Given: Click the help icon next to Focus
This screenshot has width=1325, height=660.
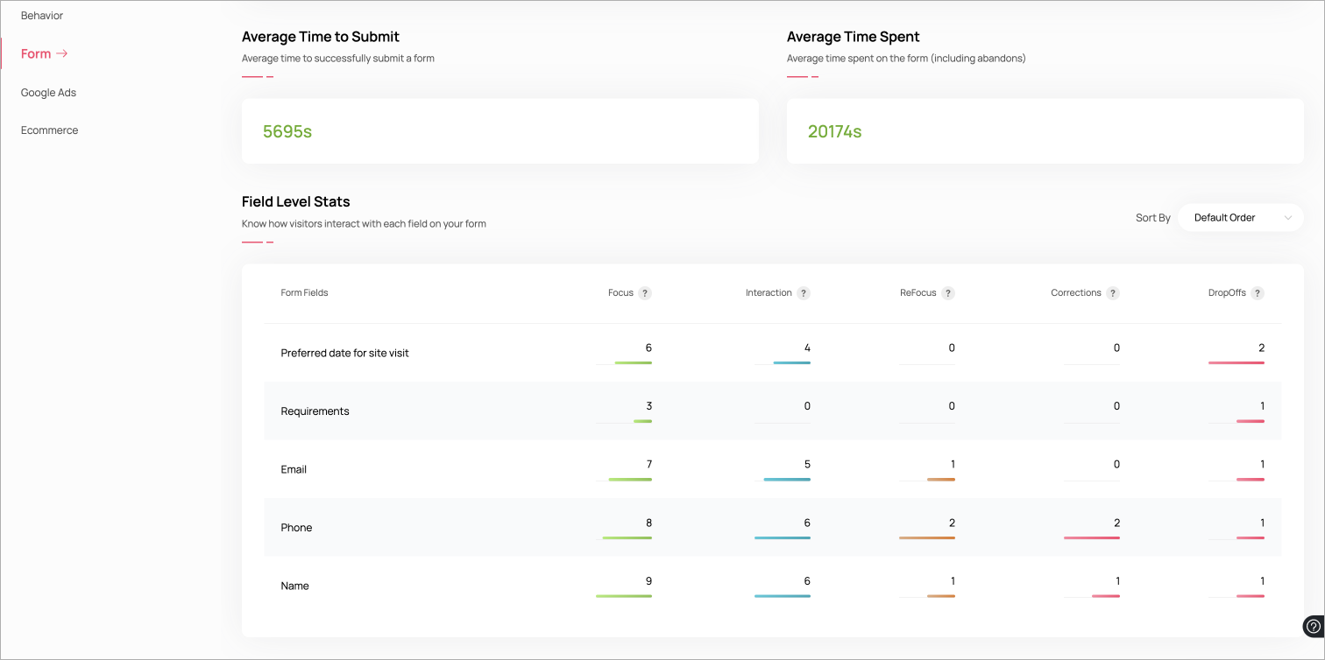Looking at the screenshot, I should pos(645,293).
